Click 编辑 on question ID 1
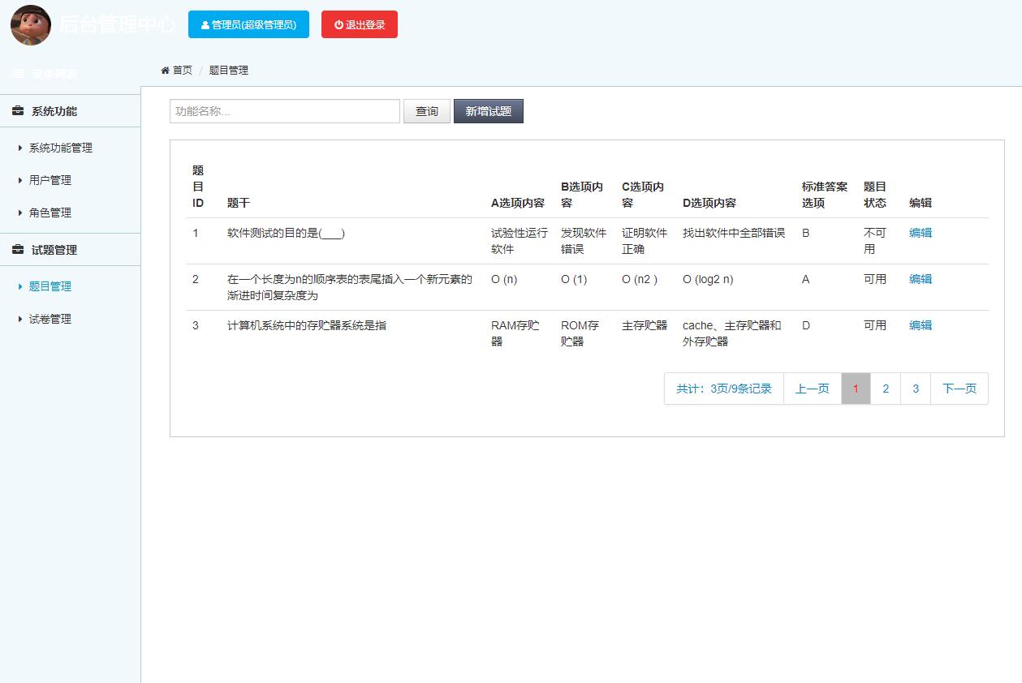The image size is (1022, 683). click(x=920, y=233)
